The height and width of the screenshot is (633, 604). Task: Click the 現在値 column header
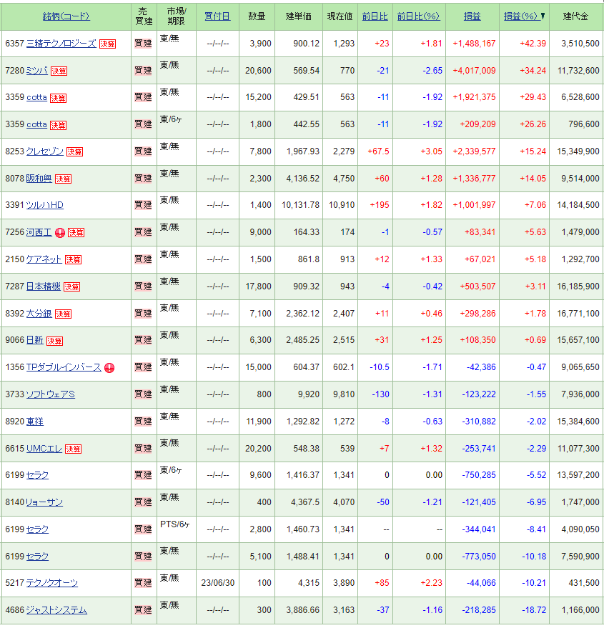pyautogui.click(x=340, y=16)
